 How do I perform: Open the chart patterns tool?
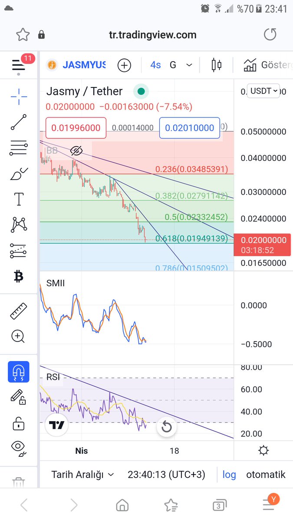pos(19,225)
